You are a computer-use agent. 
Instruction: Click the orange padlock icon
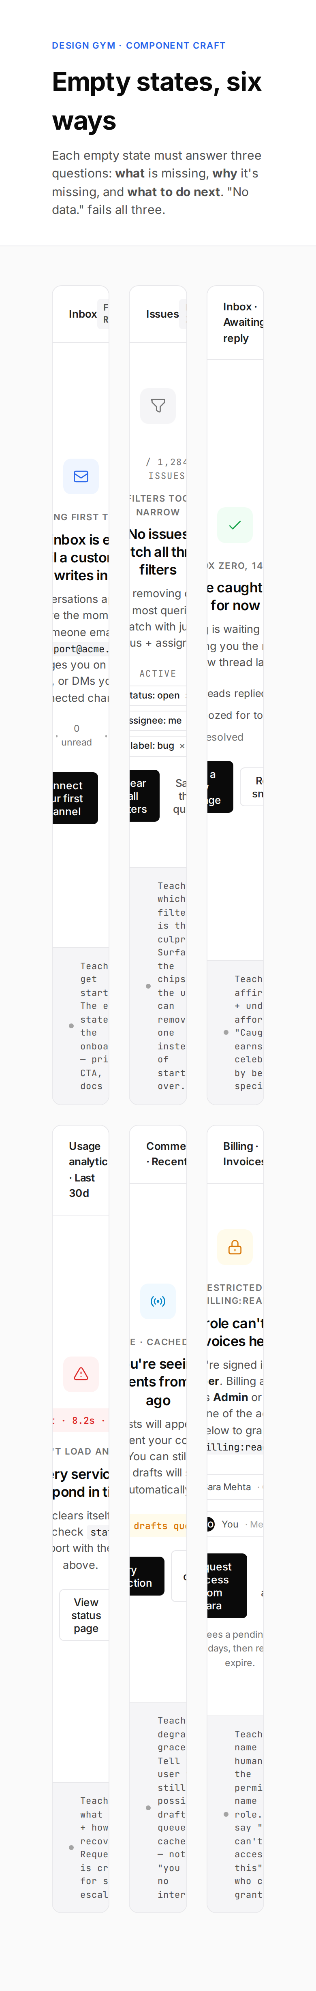pos(235,1247)
